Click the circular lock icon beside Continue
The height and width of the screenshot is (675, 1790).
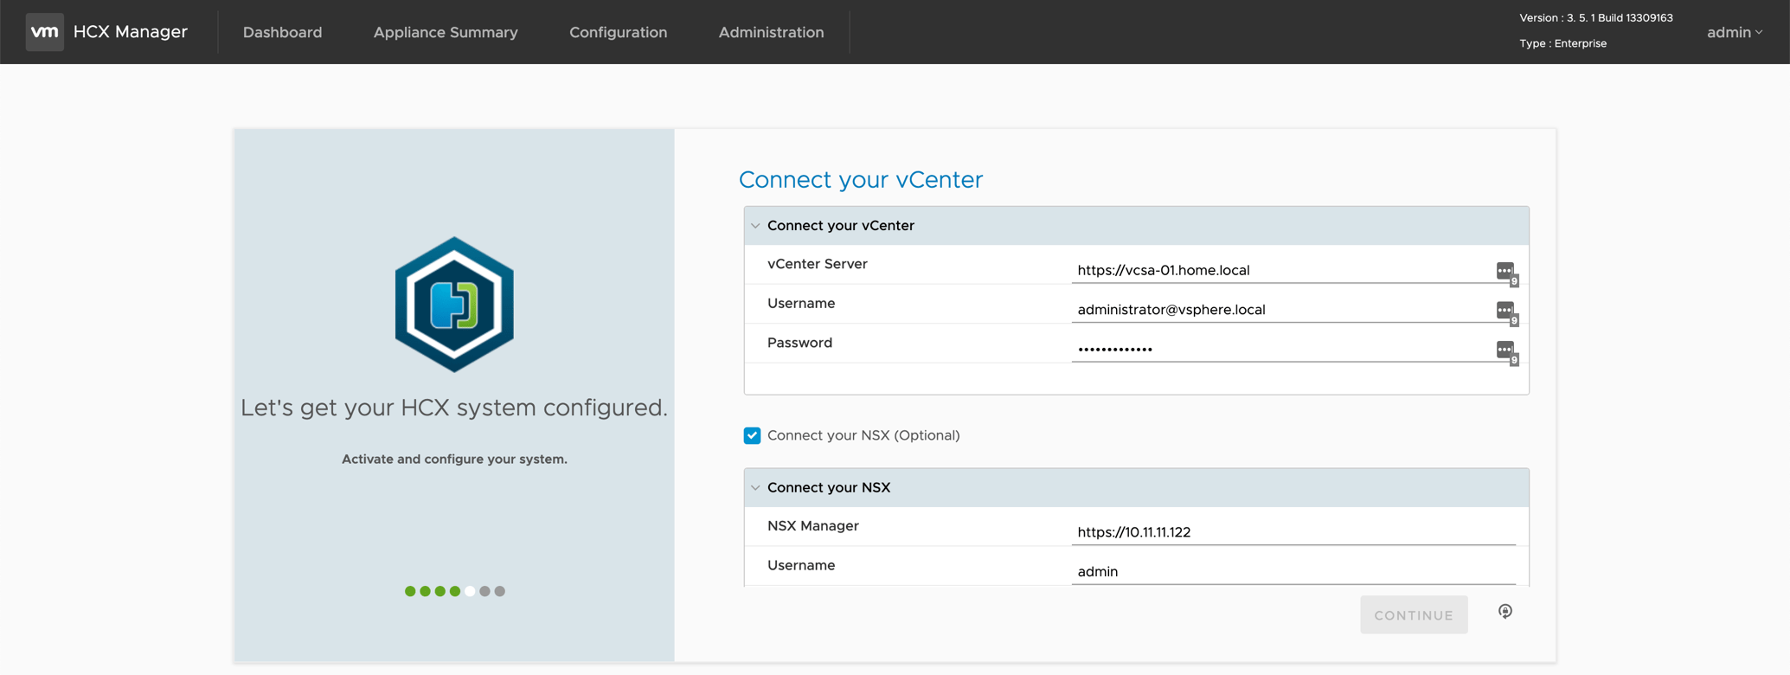(x=1505, y=612)
